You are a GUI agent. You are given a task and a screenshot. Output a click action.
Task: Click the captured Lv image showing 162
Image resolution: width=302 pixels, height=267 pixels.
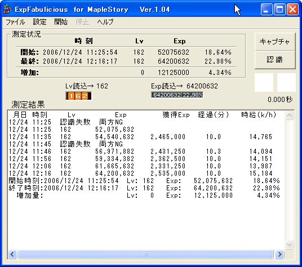pyautogui.click(x=78, y=96)
